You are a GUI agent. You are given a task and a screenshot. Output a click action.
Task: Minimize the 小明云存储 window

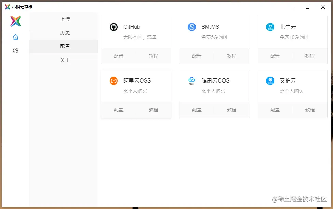[x=292, y=7]
